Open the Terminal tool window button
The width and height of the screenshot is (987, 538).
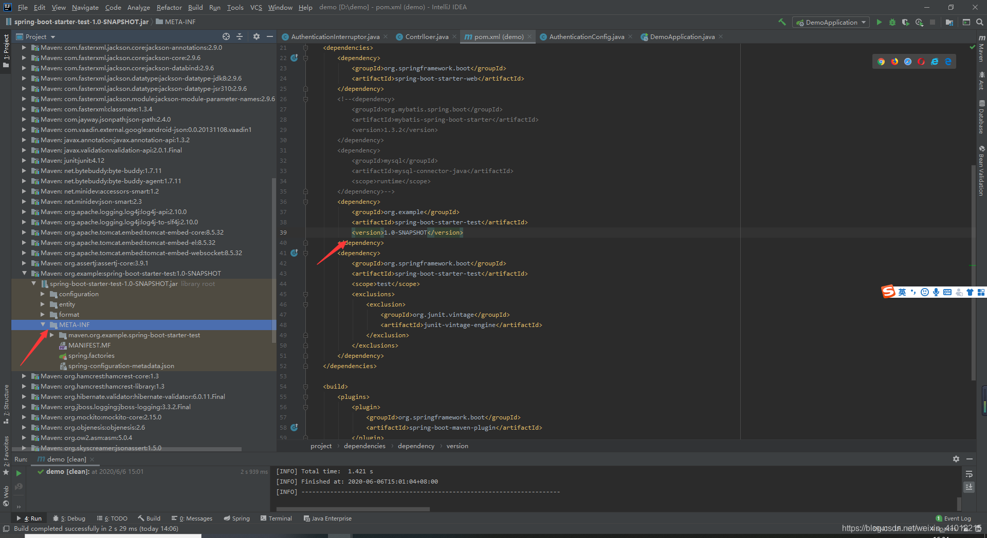coord(276,518)
